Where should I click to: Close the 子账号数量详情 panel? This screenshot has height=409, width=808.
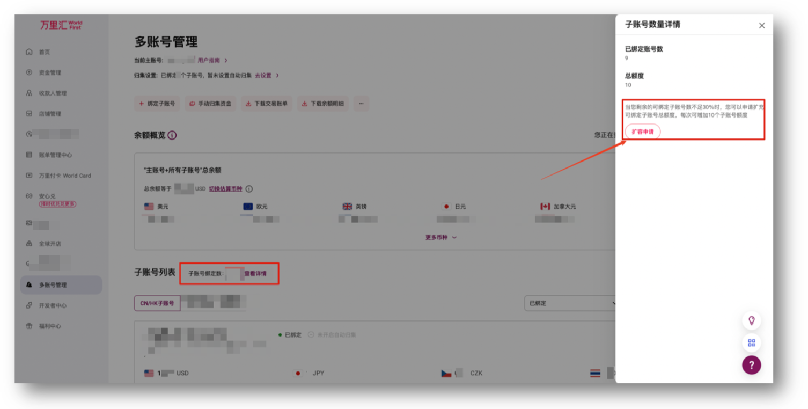(761, 26)
